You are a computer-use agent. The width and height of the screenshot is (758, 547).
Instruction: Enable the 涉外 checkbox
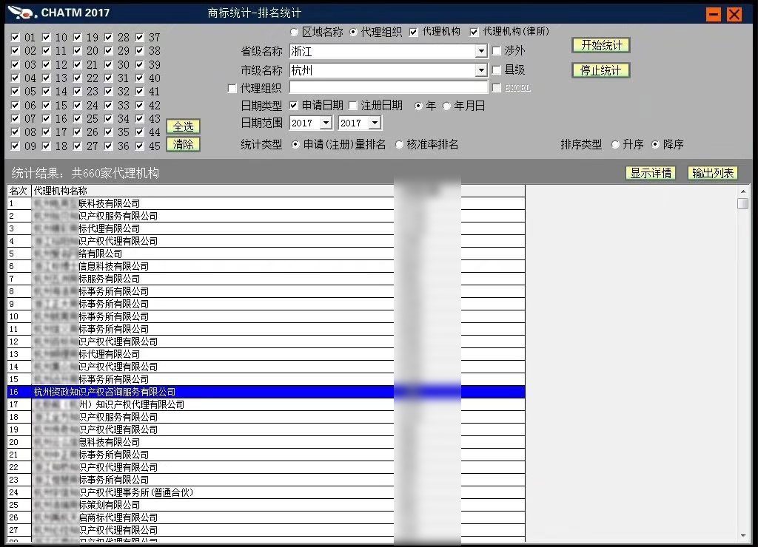pyautogui.click(x=497, y=51)
